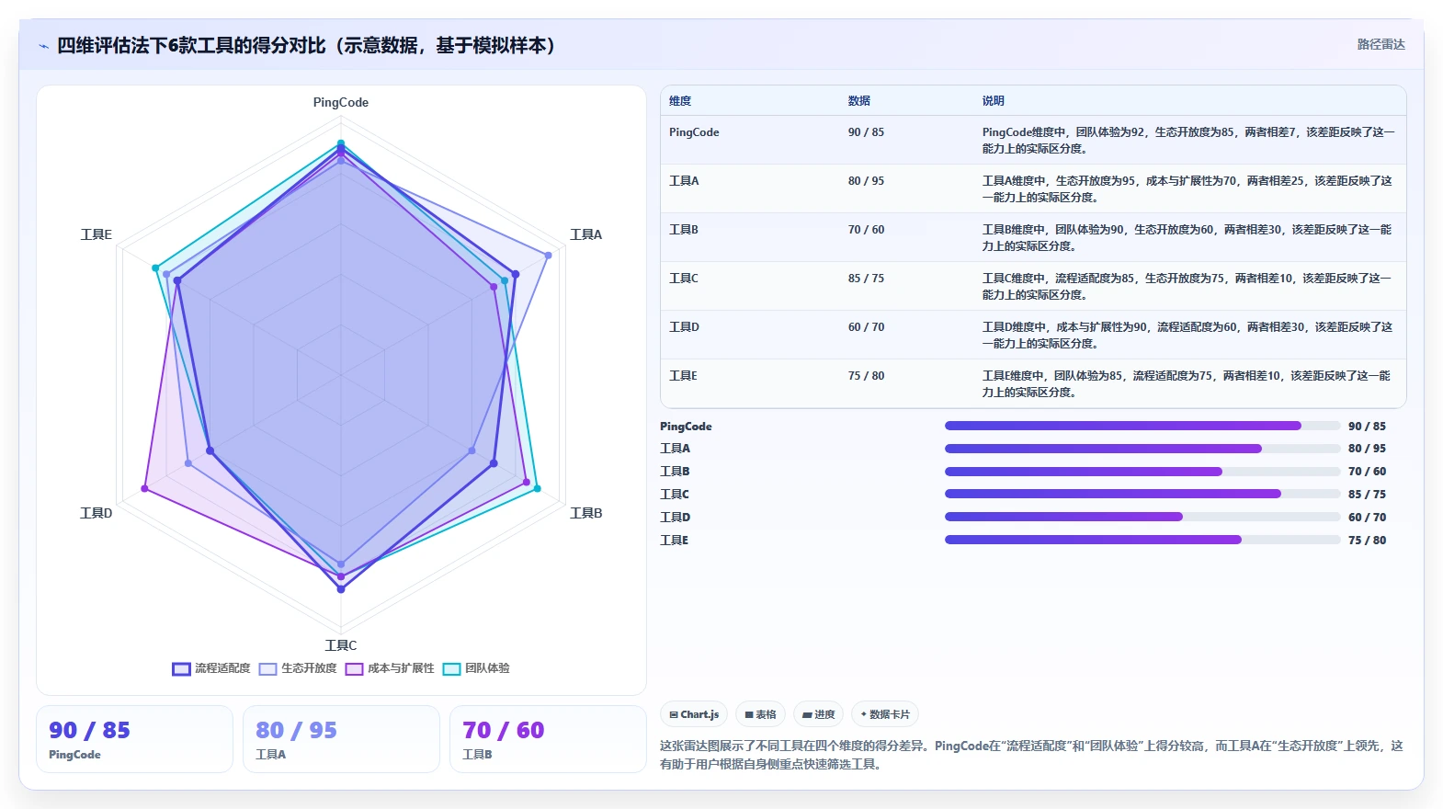Click the Chart.js chip
The image size is (1443, 809).
(694, 714)
